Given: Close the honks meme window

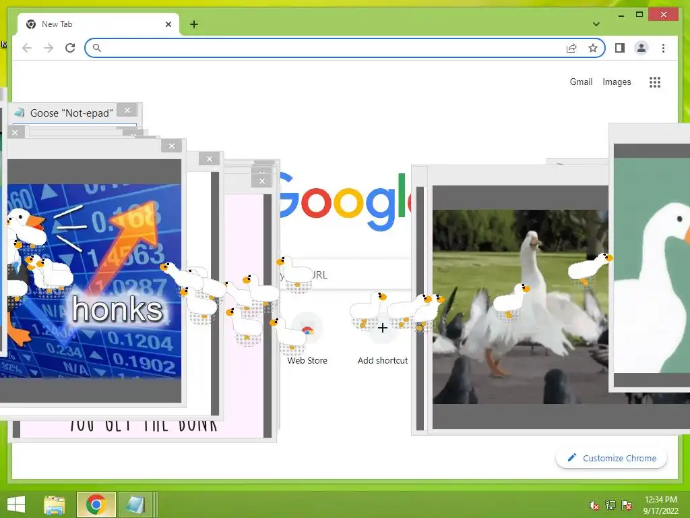Looking at the screenshot, I should 172,146.
